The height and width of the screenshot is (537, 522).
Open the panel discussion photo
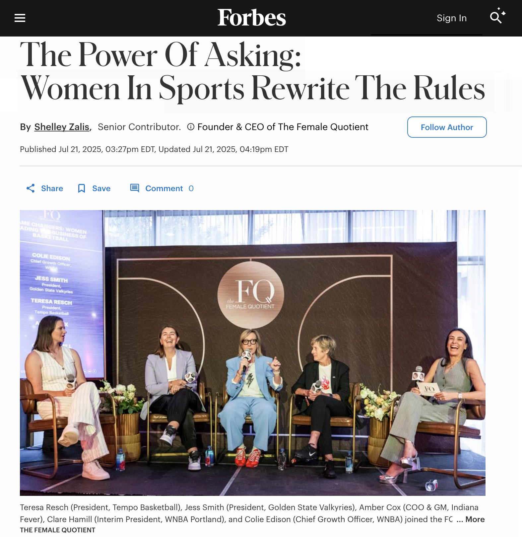click(x=253, y=353)
